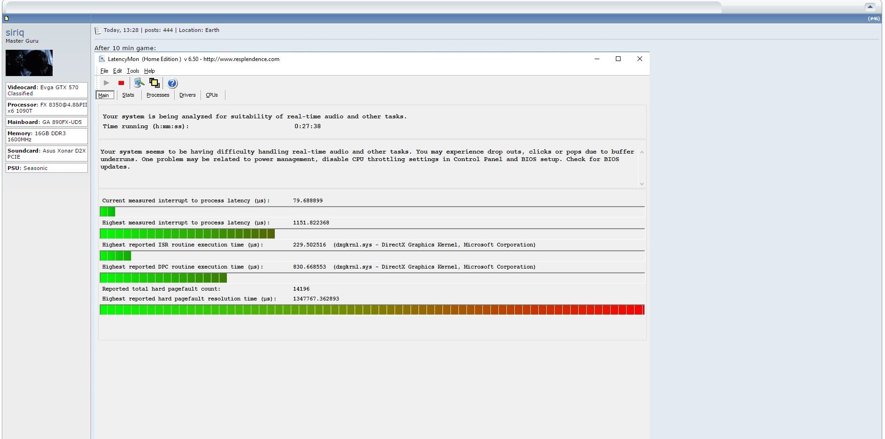This screenshot has height=439, width=885.
Task: Open the options wrench toolbar icon
Action: pos(139,83)
